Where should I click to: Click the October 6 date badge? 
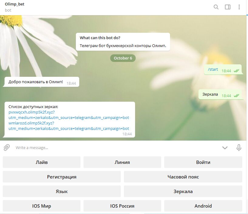123,58
